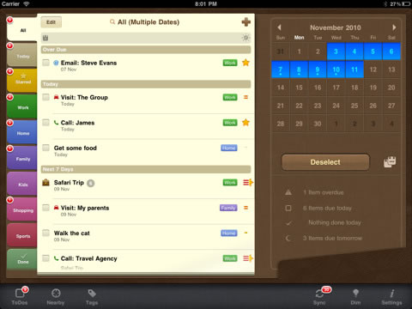Tap the Over Due section header
This screenshot has height=309, width=412.
click(x=146, y=50)
